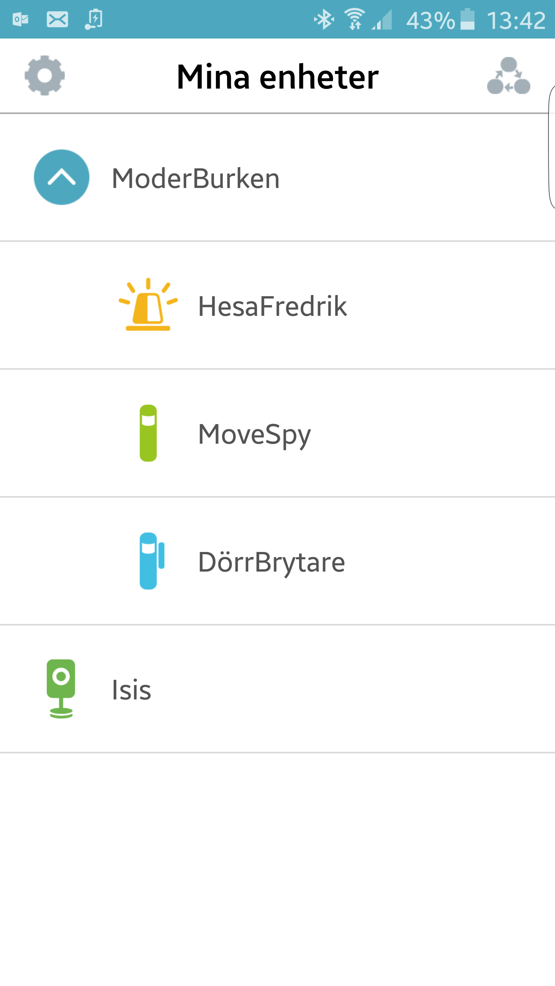
Task: Tap the mail notification icon
Action: tap(57, 19)
